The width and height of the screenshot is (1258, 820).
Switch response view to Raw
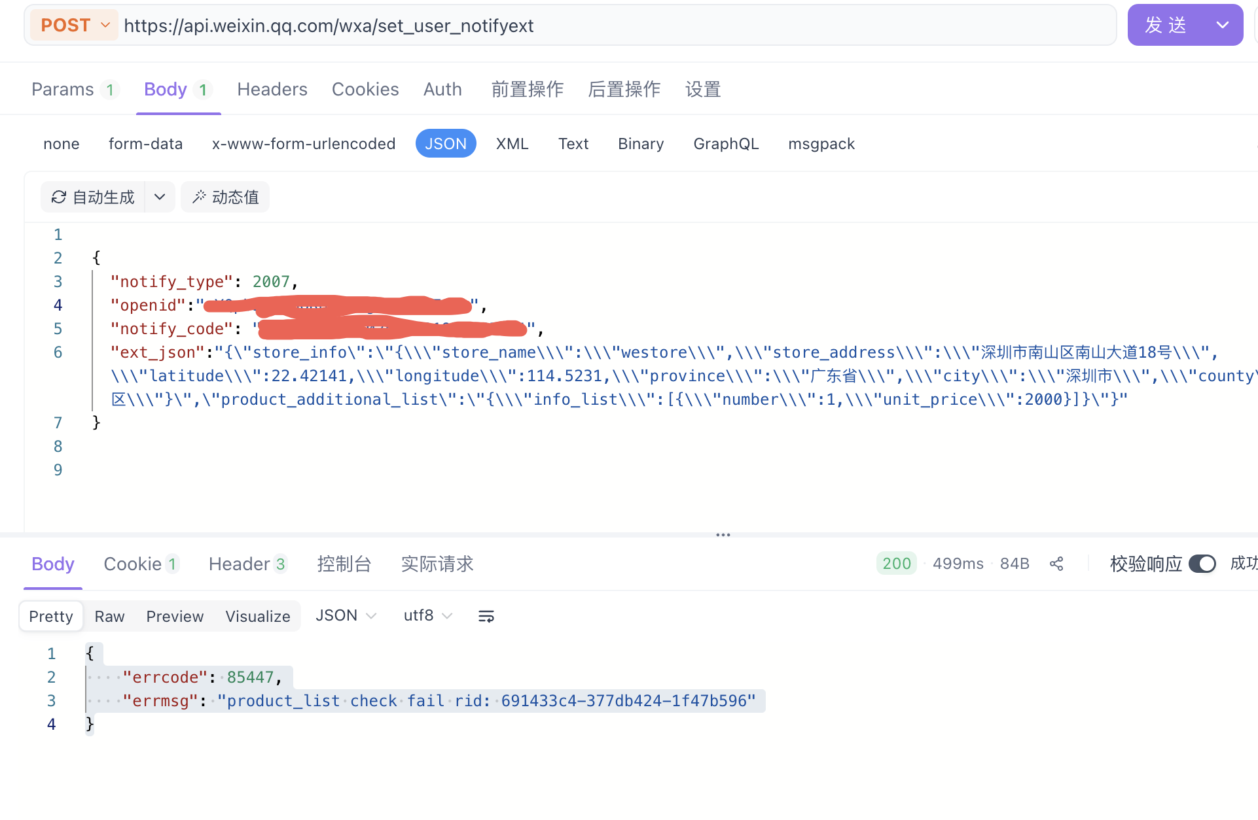point(109,617)
